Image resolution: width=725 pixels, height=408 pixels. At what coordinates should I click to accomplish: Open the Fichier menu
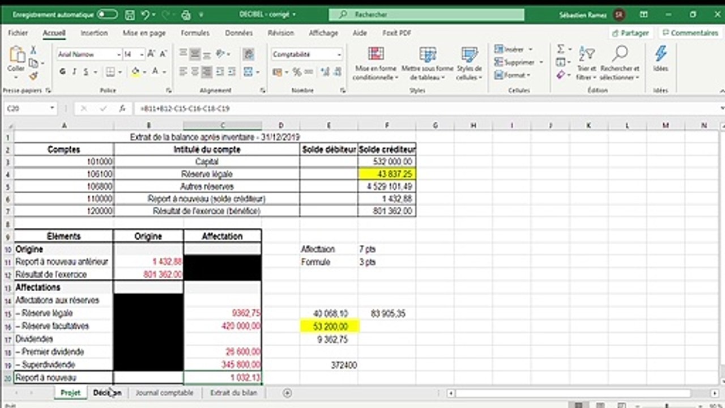point(18,33)
